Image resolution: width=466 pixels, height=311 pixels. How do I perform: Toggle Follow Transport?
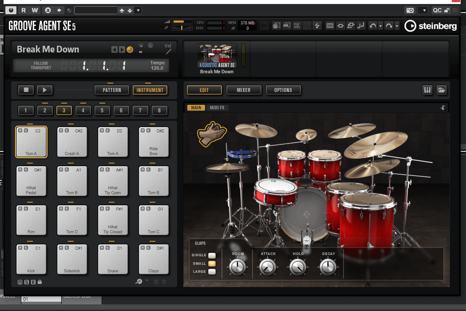coord(41,65)
